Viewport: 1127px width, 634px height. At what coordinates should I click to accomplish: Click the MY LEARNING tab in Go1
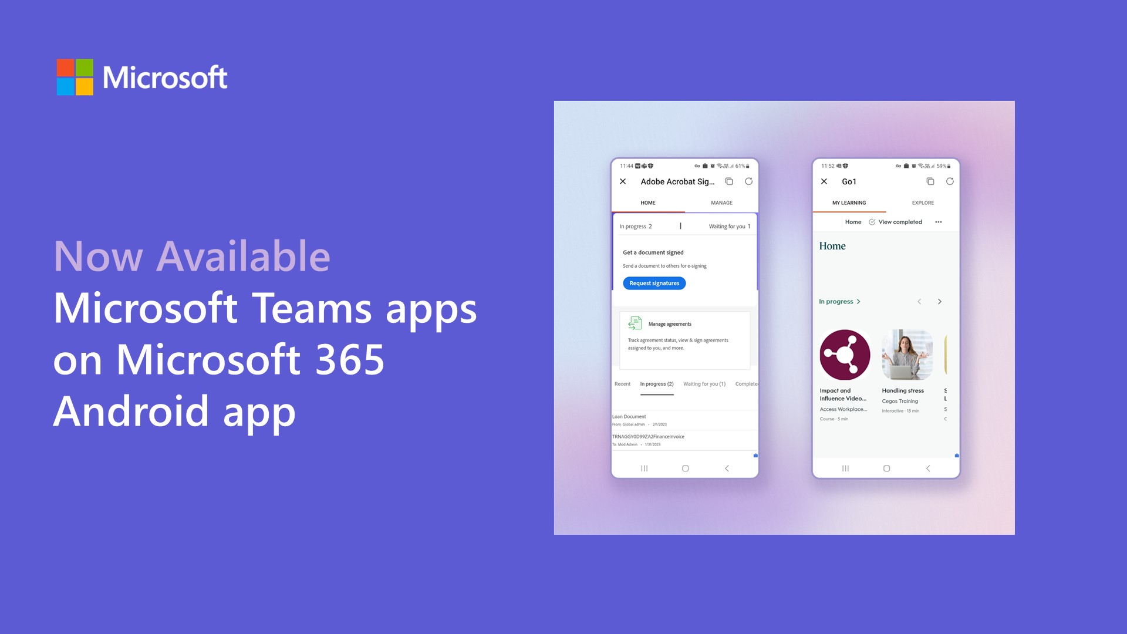tap(848, 203)
